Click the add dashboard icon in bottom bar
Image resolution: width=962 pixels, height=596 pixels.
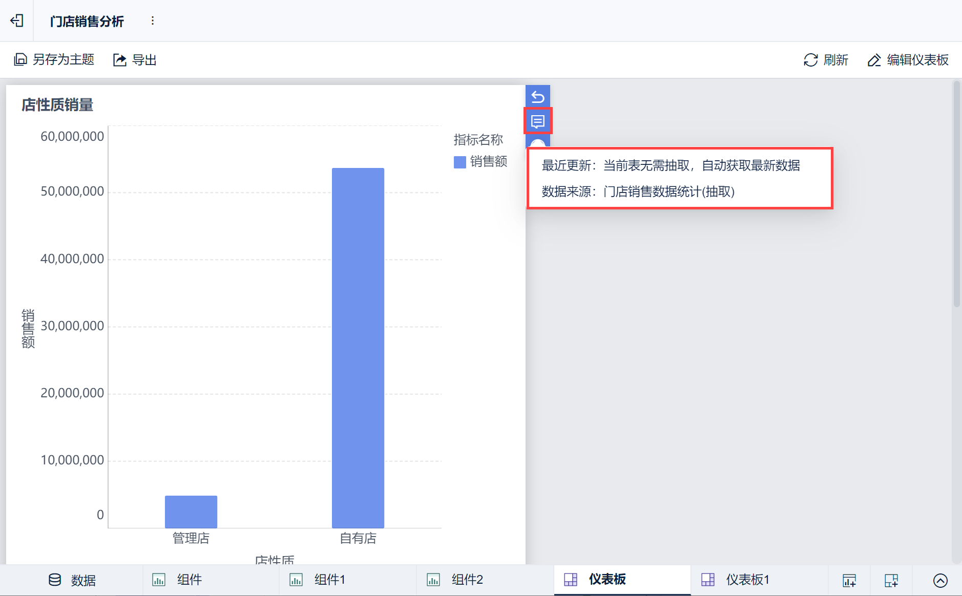pos(891,581)
